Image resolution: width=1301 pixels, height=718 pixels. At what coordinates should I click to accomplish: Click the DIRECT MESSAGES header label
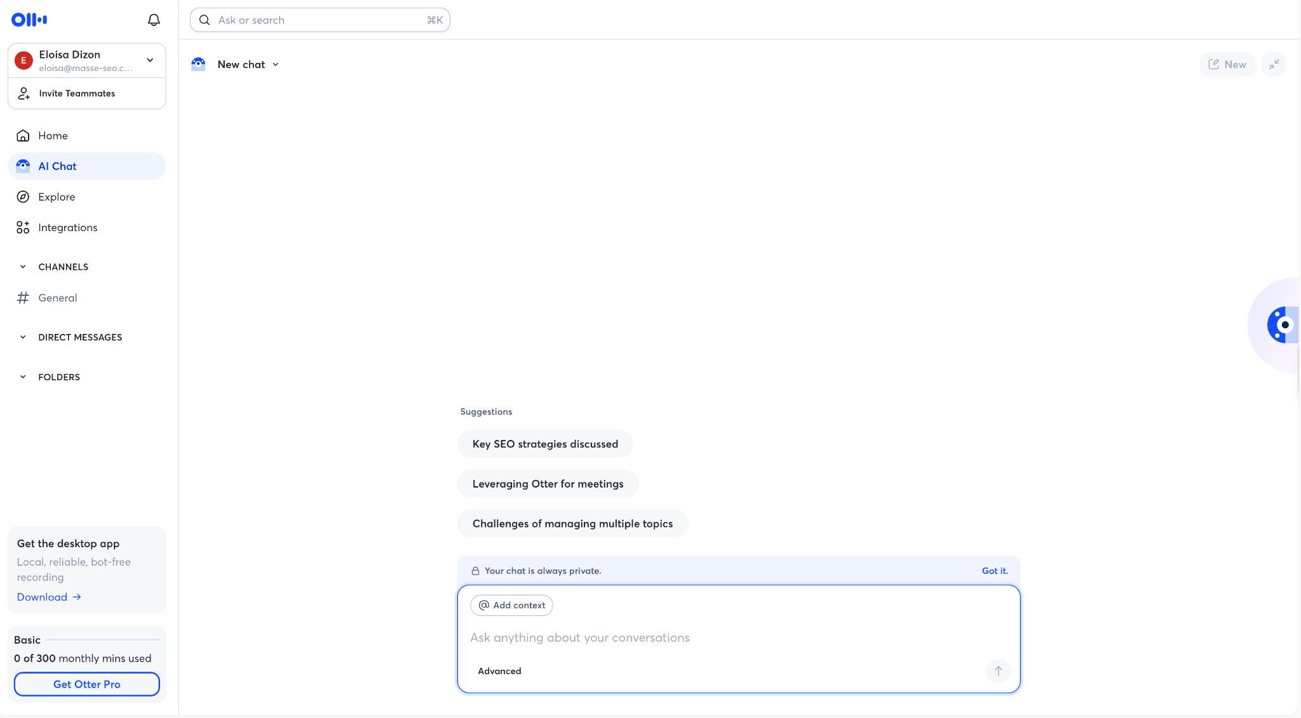(80, 337)
